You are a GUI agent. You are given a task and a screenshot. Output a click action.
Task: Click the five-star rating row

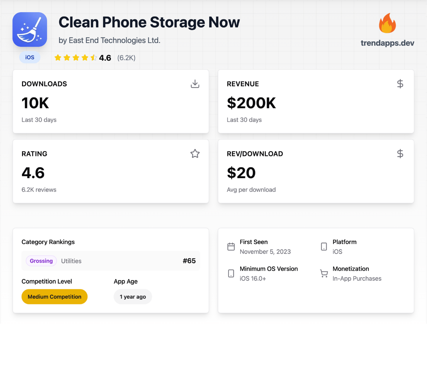(x=75, y=58)
